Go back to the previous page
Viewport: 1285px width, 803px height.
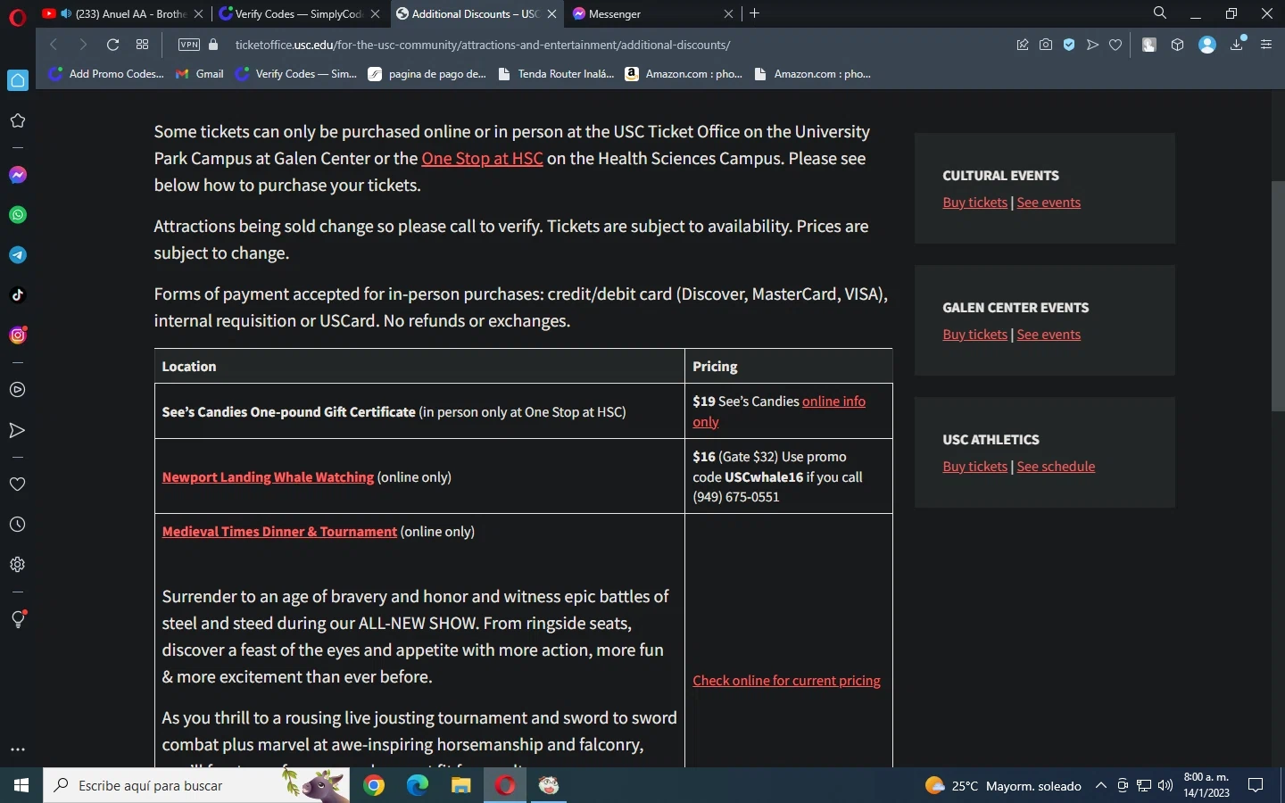pyautogui.click(x=54, y=45)
